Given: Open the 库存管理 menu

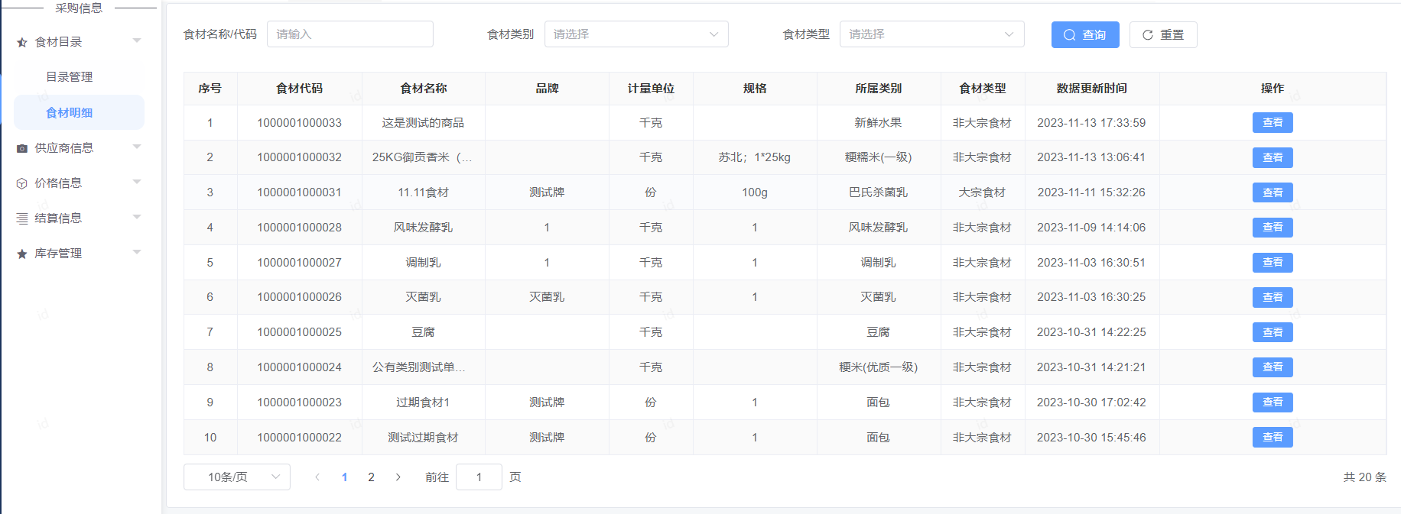Looking at the screenshot, I should coord(79,254).
